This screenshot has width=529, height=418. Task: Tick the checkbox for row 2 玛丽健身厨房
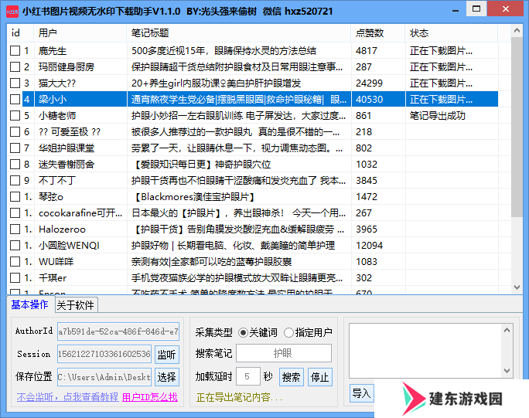[15, 66]
